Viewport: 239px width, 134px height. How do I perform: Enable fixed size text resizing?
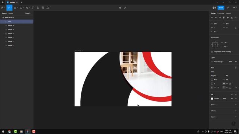click(230, 83)
